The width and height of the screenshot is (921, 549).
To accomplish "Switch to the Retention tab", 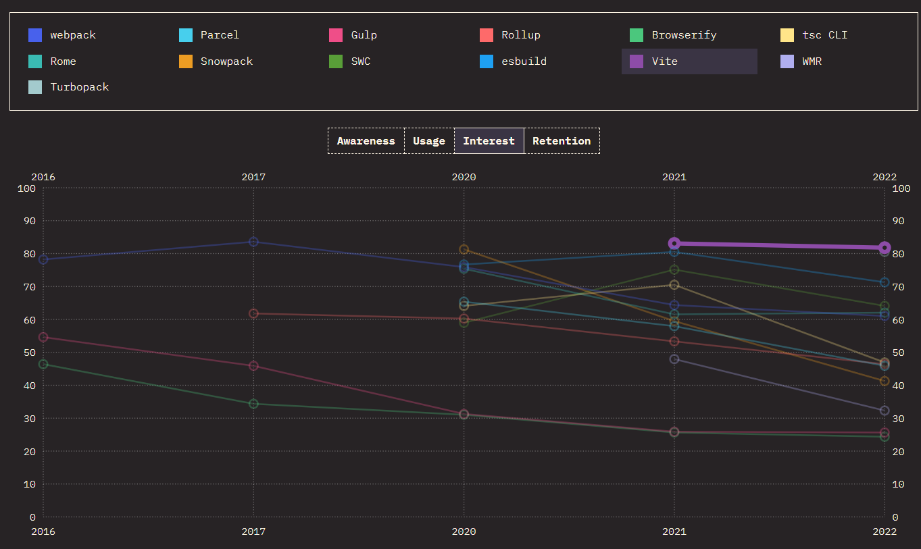I will point(562,141).
